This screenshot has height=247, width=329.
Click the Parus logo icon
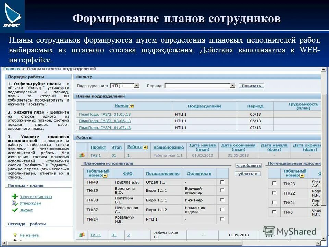[12, 15]
